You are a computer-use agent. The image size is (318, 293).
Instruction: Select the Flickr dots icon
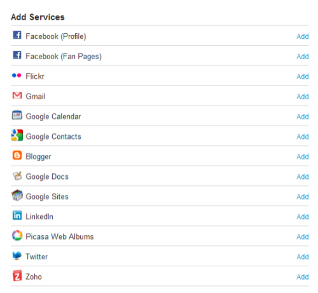pyautogui.click(x=17, y=75)
